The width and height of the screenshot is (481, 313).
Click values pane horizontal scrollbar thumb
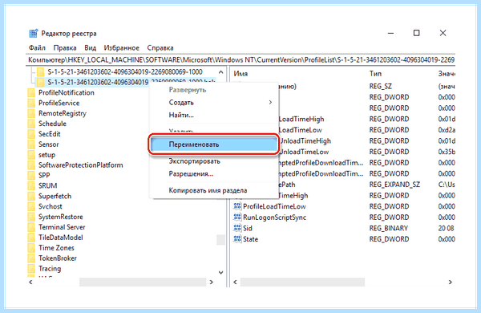[302, 282]
